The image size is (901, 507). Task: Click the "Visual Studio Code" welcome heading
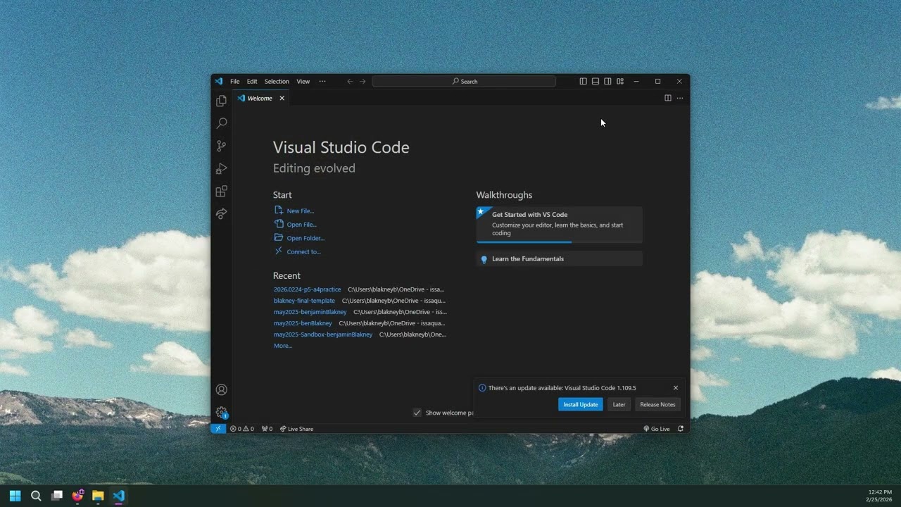click(x=341, y=147)
